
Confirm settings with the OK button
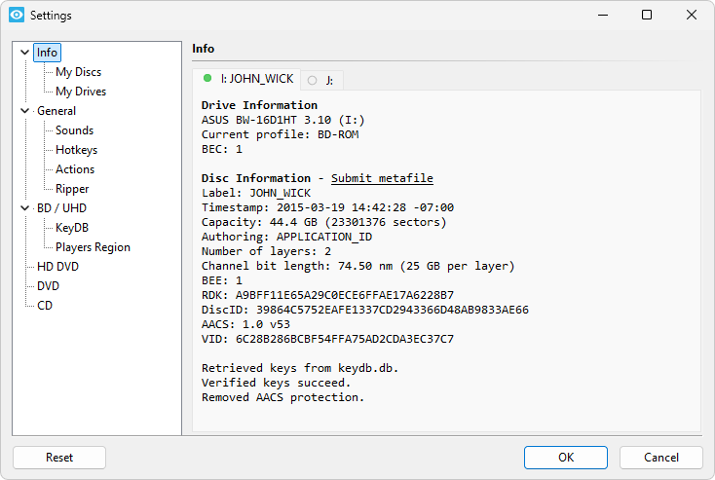(565, 458)
